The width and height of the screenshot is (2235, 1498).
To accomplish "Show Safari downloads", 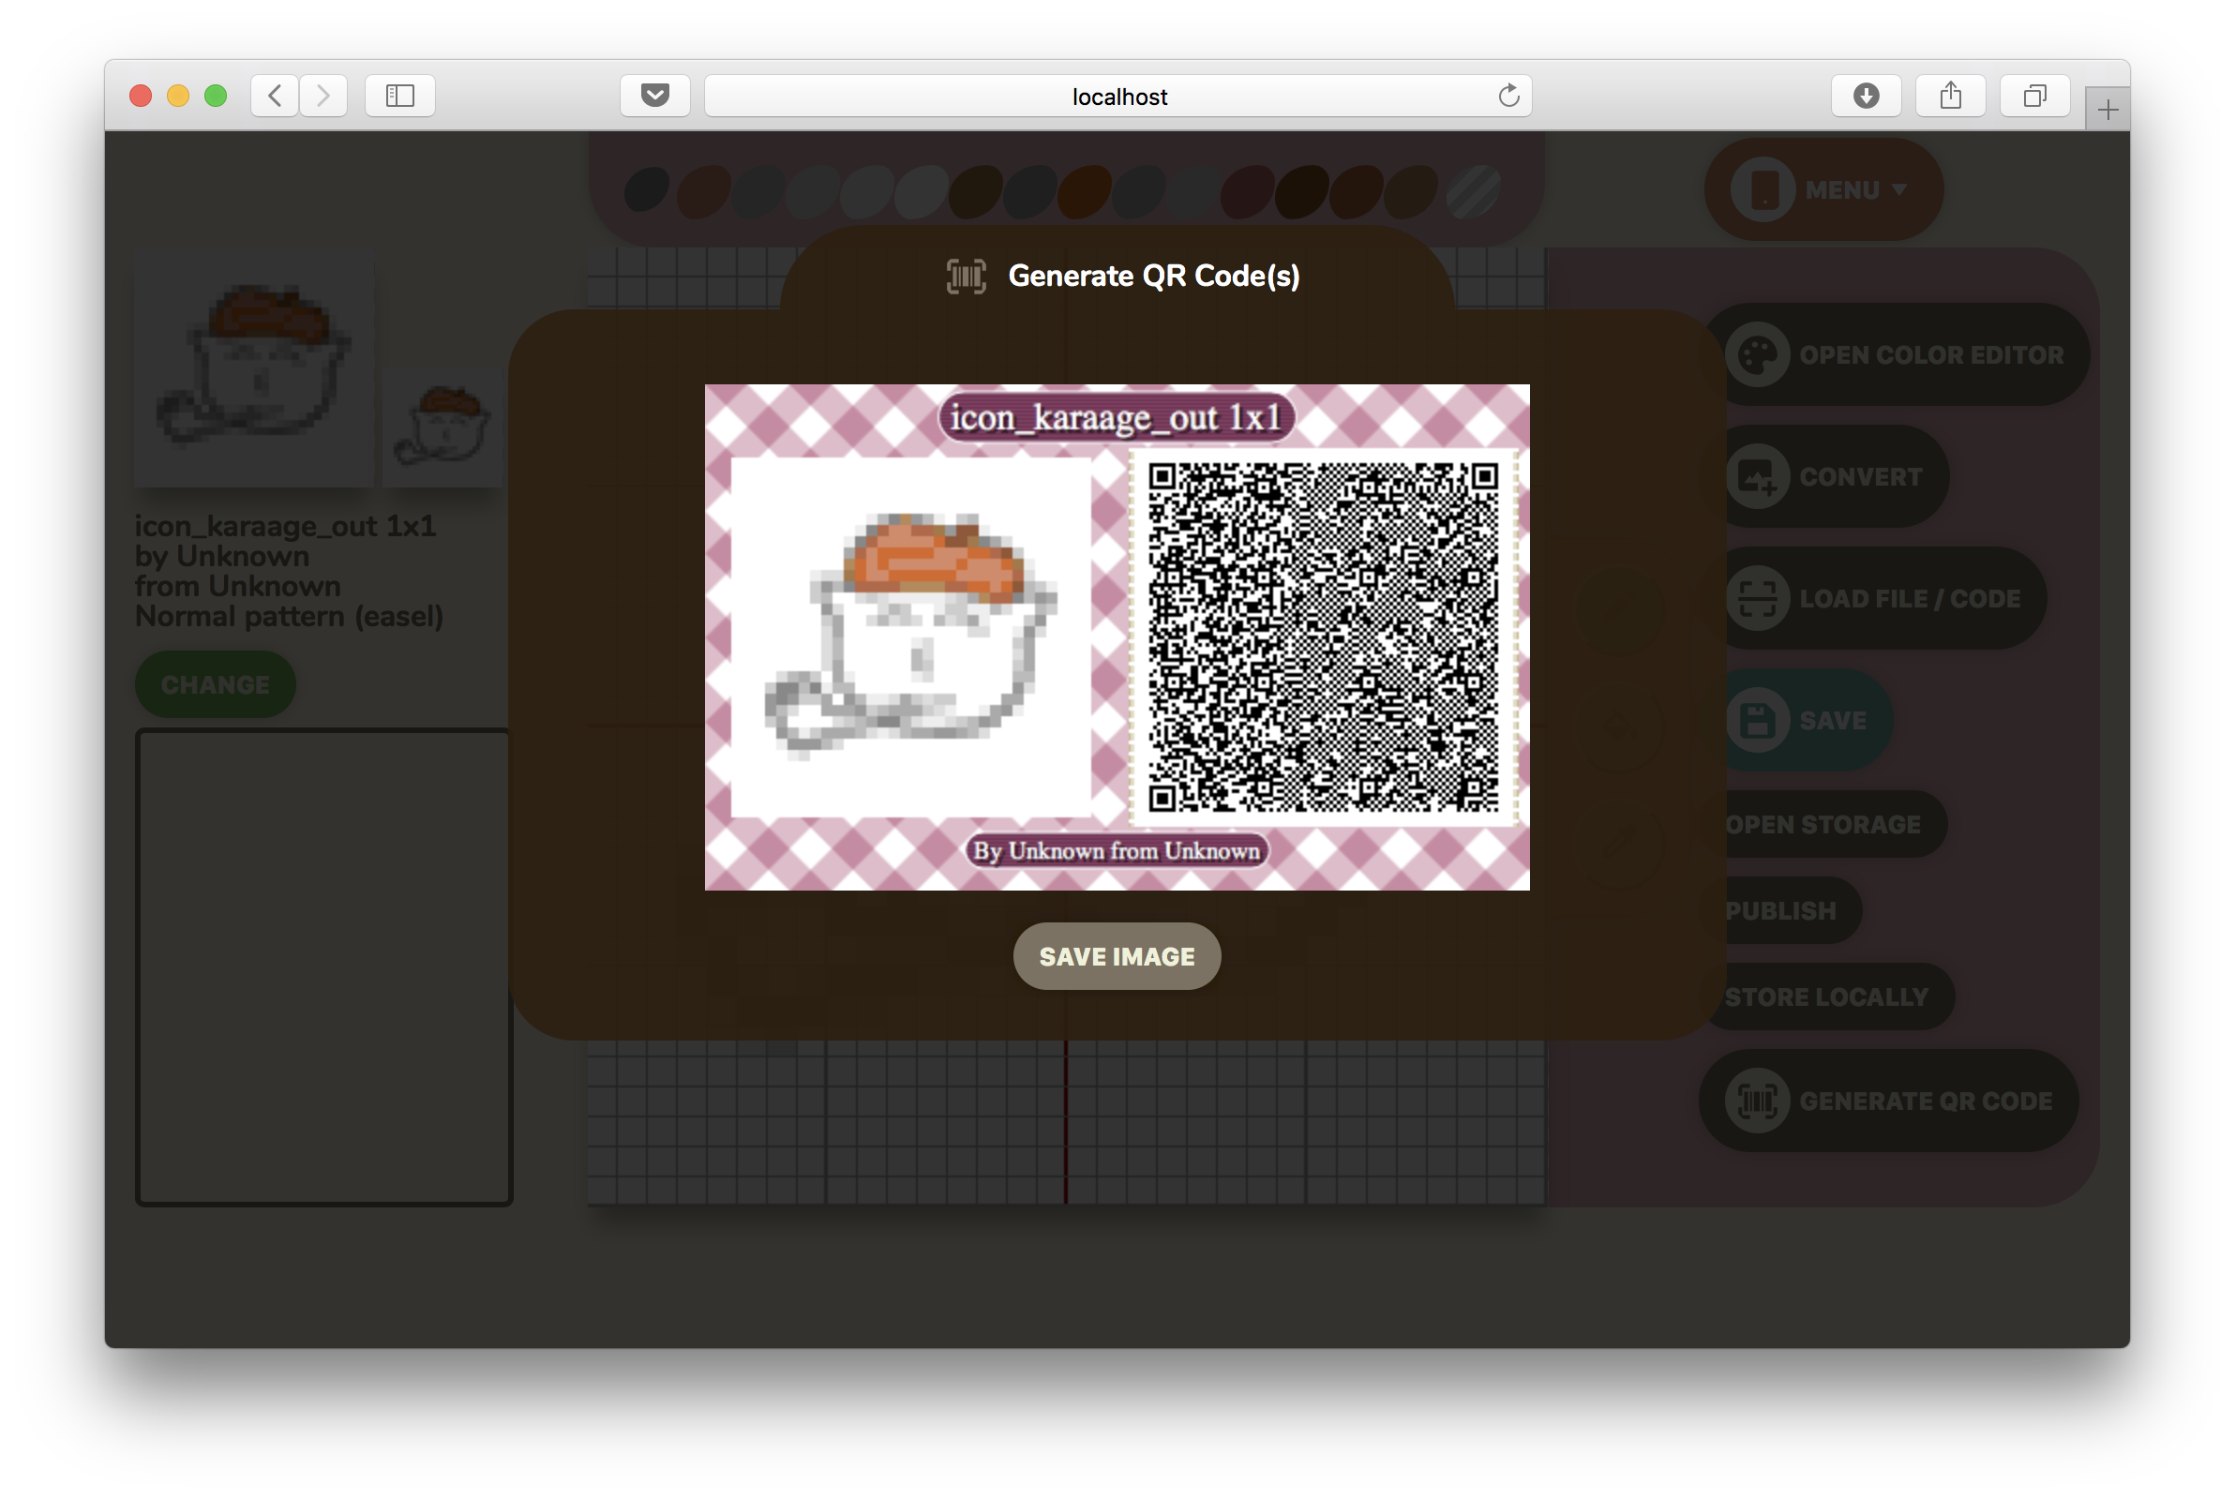I will point(1866,96).
